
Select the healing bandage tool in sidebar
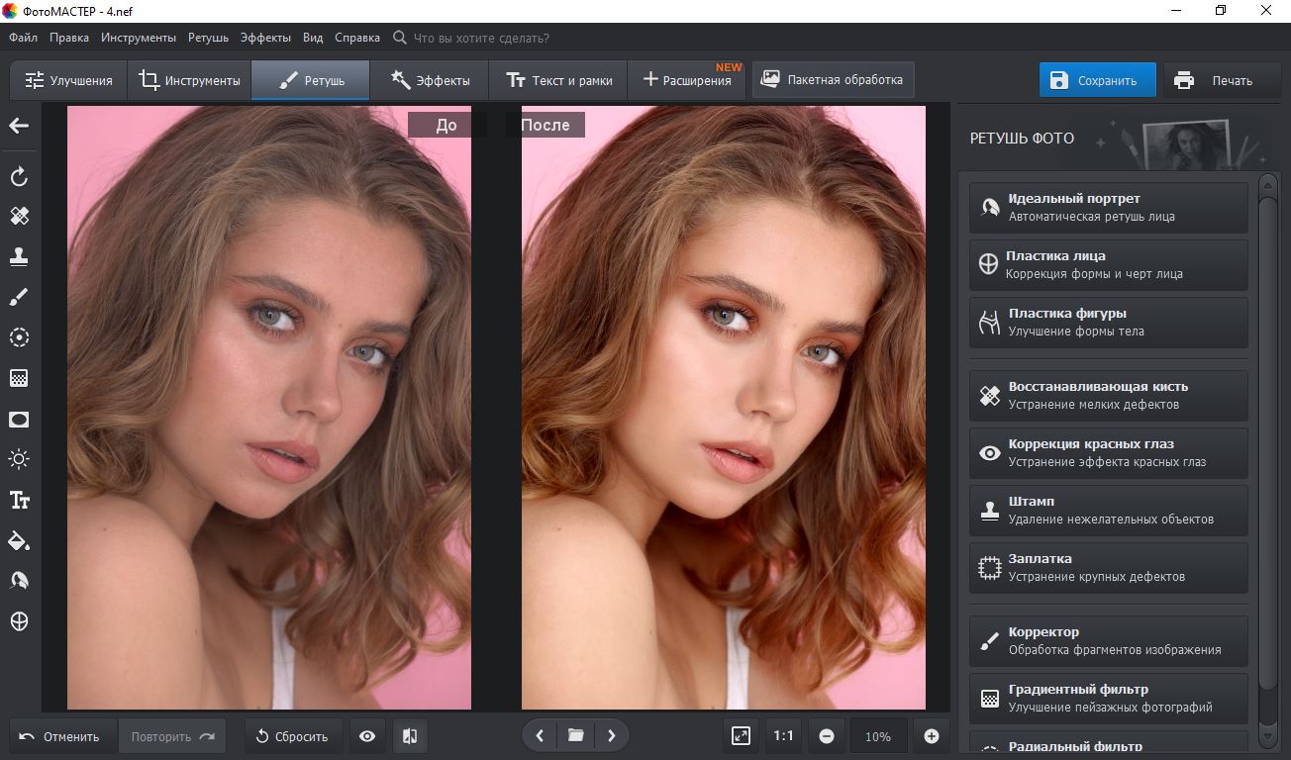pos(19,216)
